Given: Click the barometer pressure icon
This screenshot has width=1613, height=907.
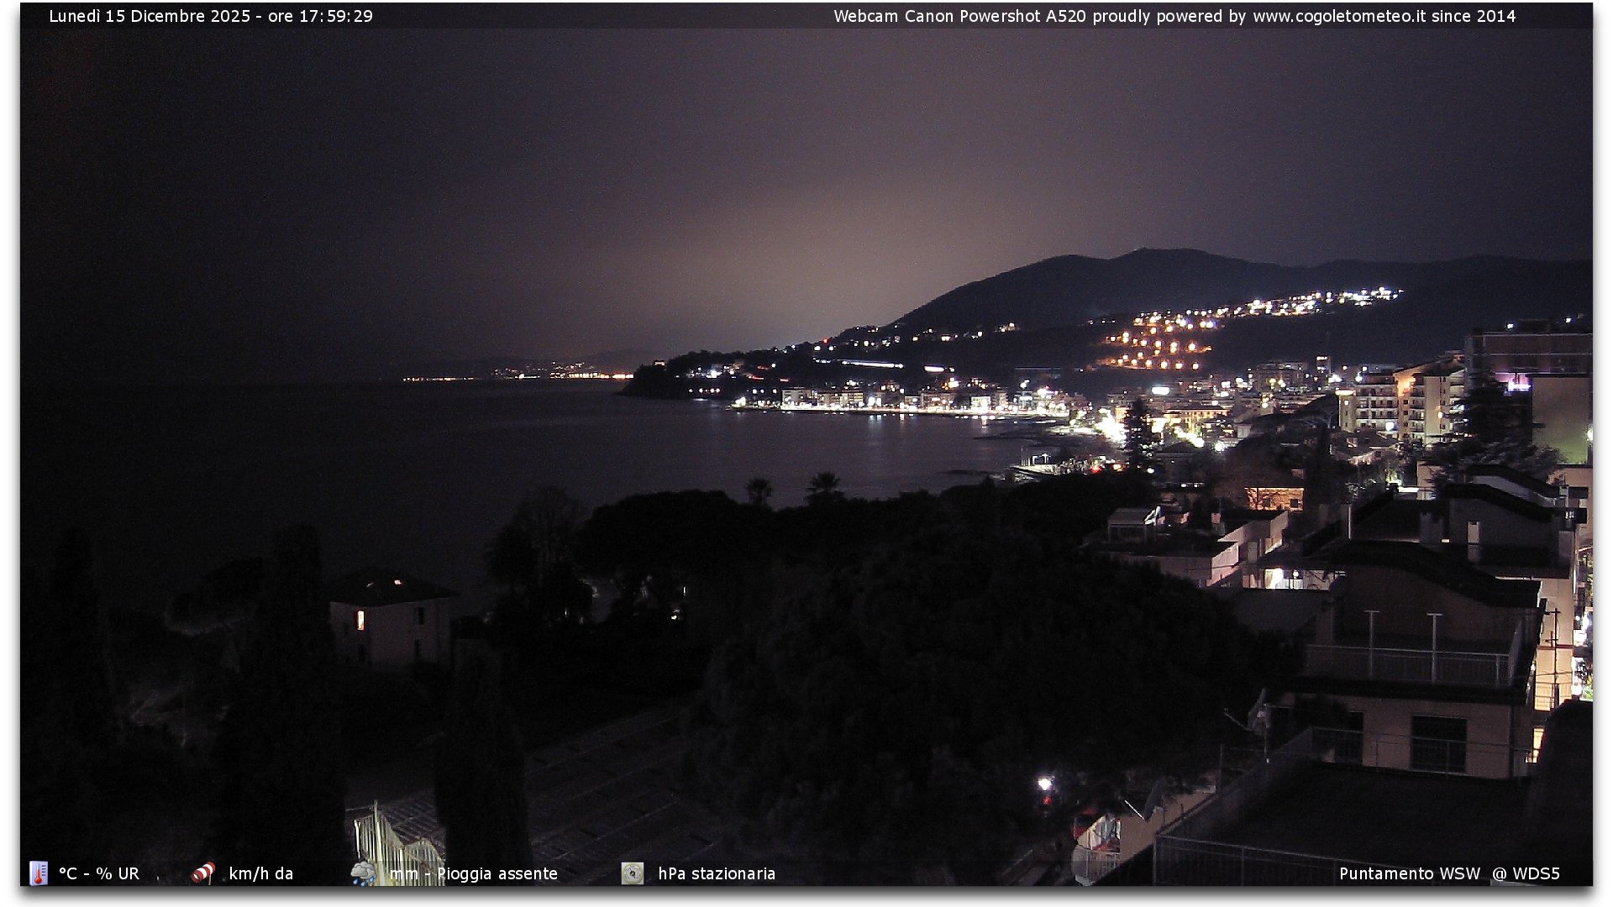Looking at the screenshot, I should click(x=633, y=873).
